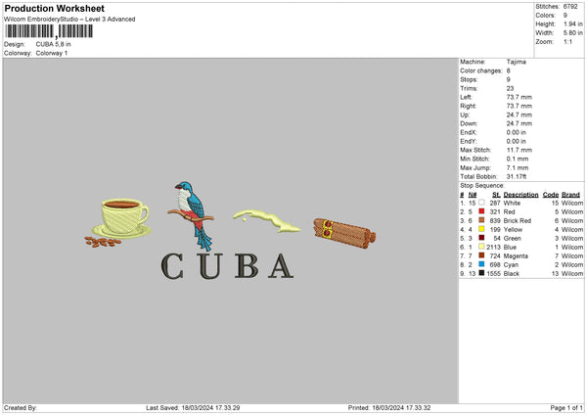
Task: Click the Production Worksheet title
Action: pos(54,8)
